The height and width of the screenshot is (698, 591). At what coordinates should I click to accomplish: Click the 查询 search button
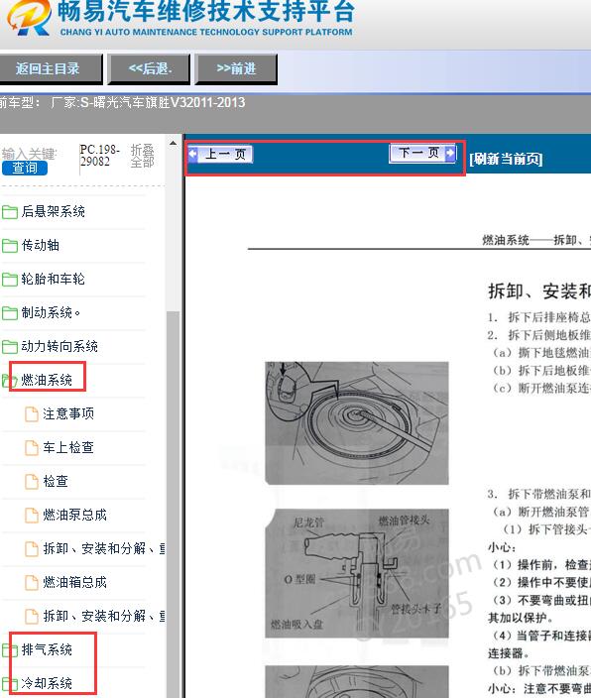click(x=25, y=168)
